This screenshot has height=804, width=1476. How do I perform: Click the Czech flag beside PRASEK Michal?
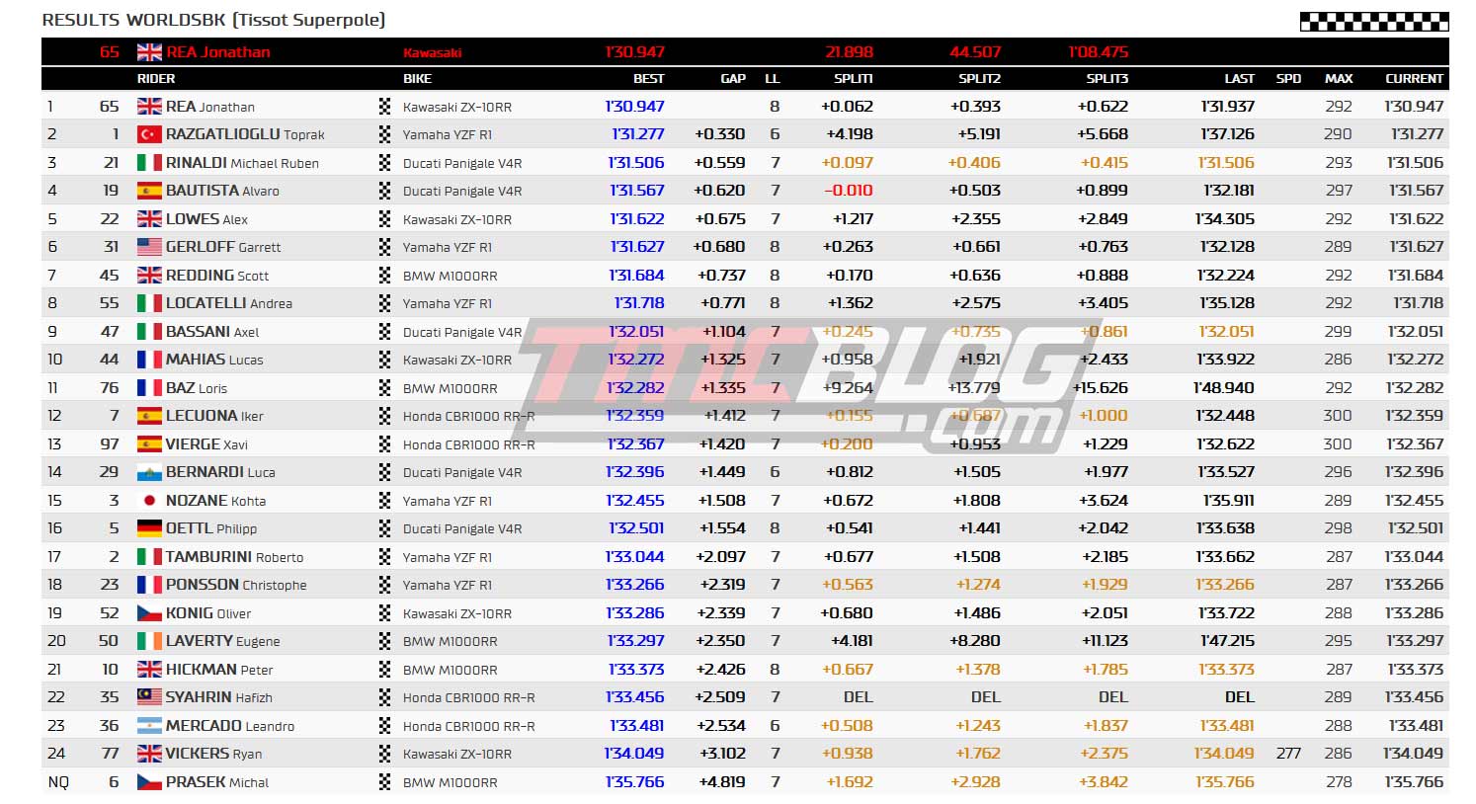(149, 781)
